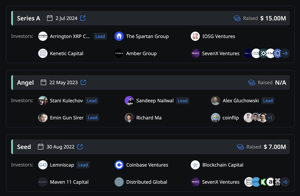Show the +5 more Seed investors
Screen dimensions: 300x196
285,182
